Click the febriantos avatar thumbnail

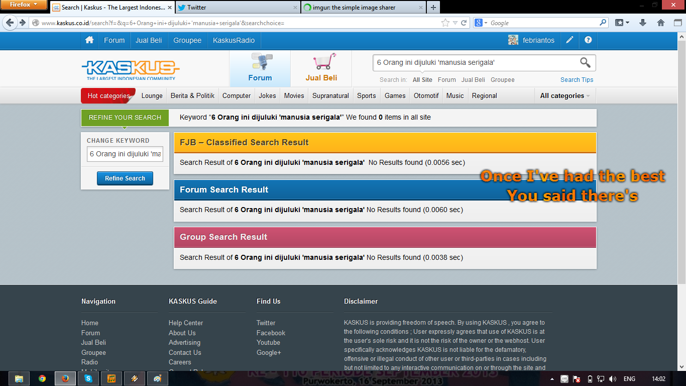(x=513, y=40)
